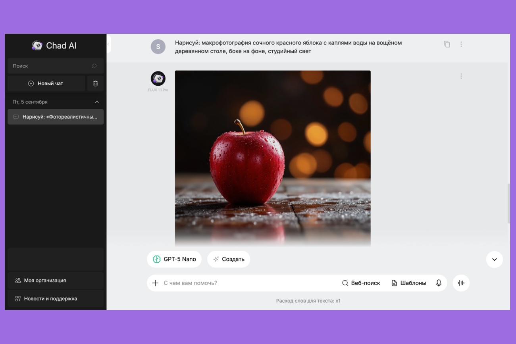Image resolution: width=516 pixels, height=344 pixels.
Task: Delete chats with the trash icon
Action: 95,83
